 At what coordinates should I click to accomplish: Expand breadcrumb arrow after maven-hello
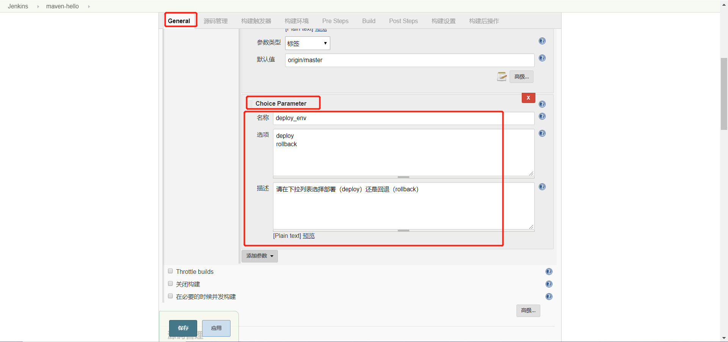point(89,6)
